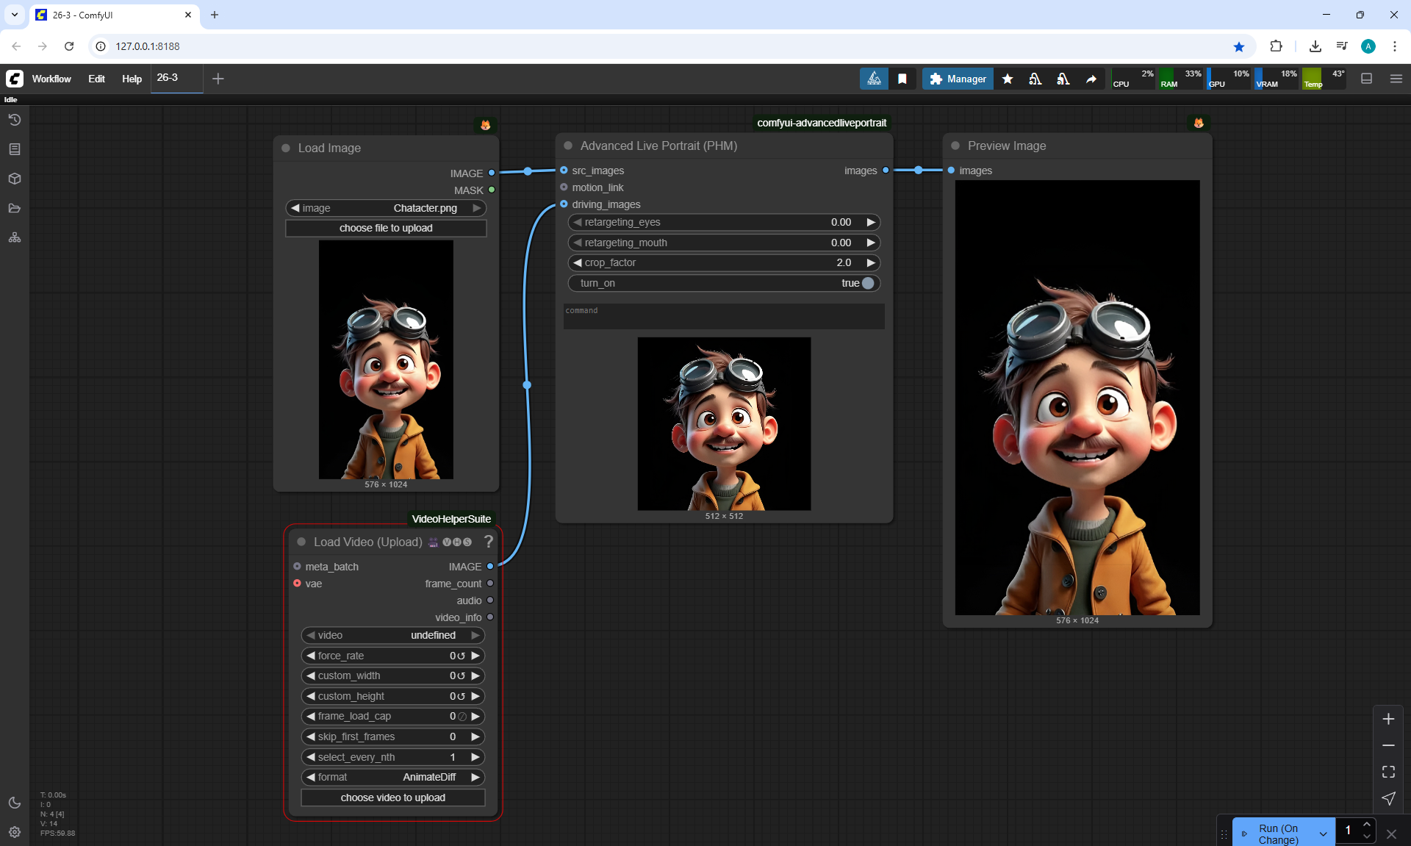Click choose video to upload button

[393, 797]
